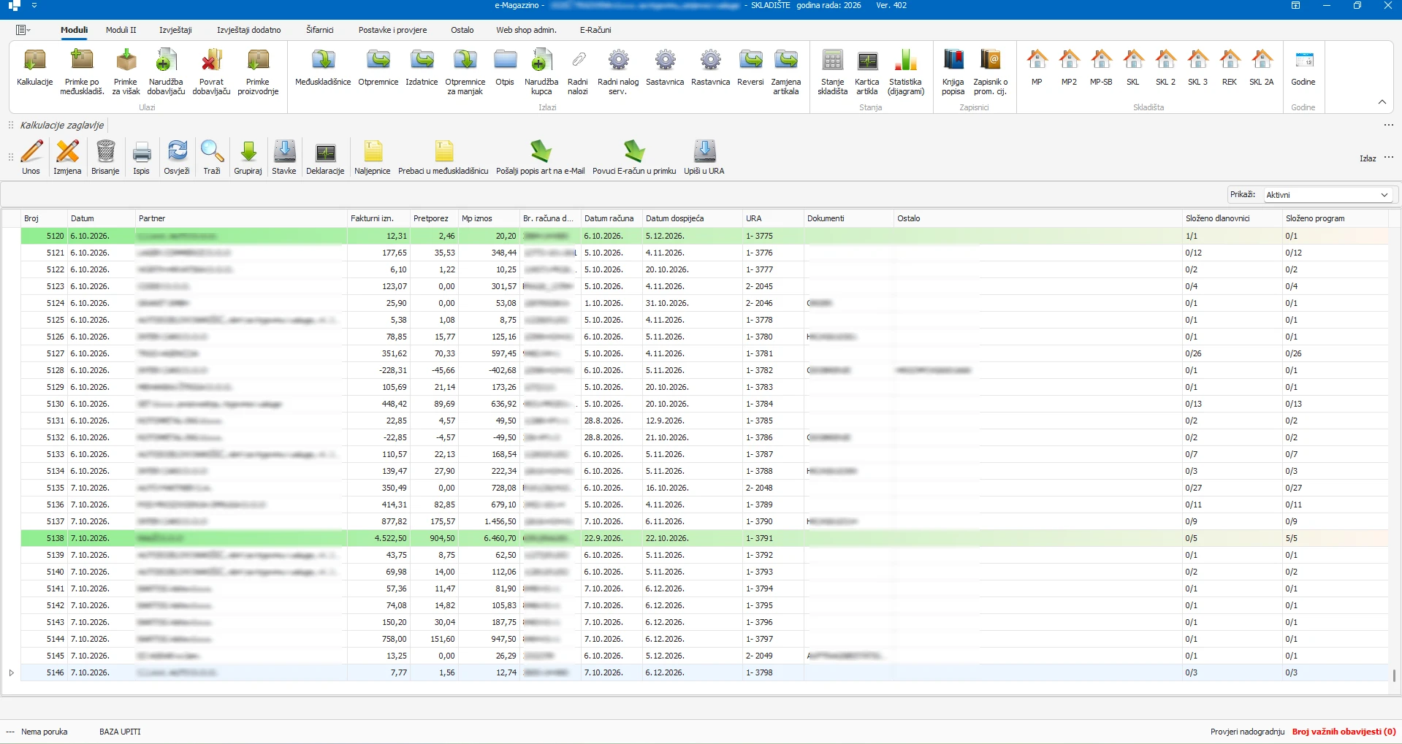Switch to Izvještaji tab
The image size is (1402, 744).
click(175, 30)
